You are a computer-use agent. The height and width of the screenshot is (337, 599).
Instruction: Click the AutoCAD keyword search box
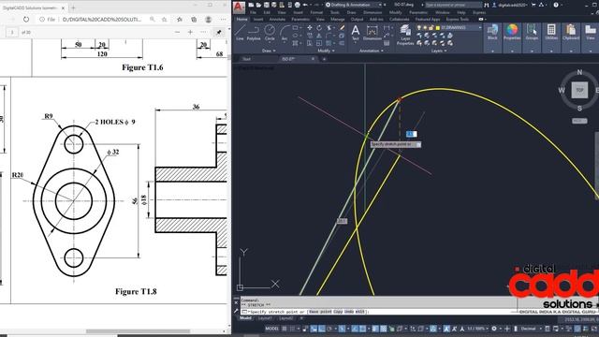click(453, 5)
